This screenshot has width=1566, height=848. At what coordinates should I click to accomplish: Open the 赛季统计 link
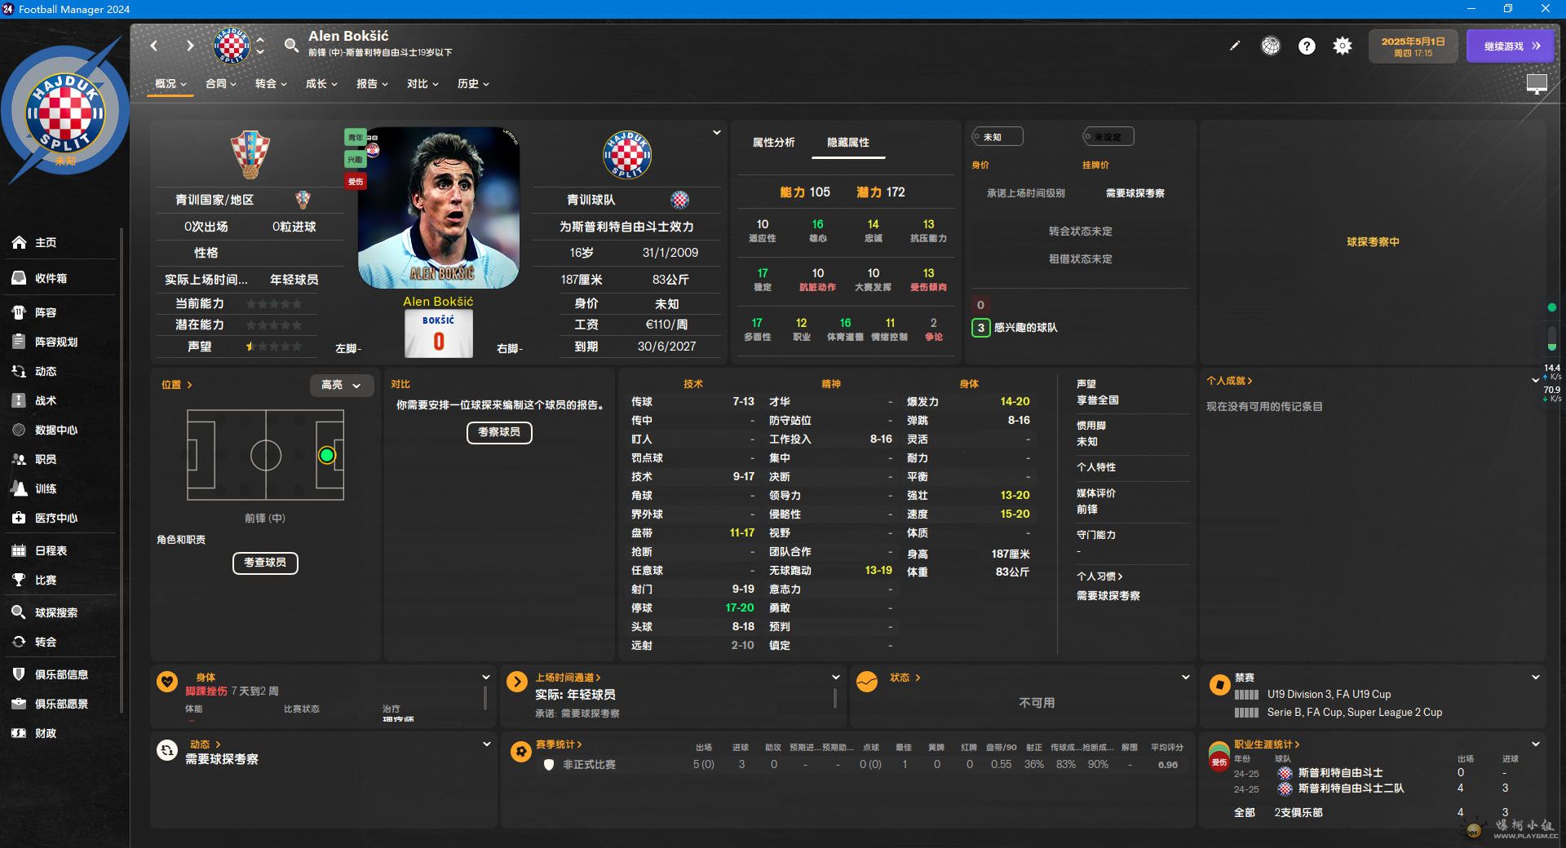point(559,744)
